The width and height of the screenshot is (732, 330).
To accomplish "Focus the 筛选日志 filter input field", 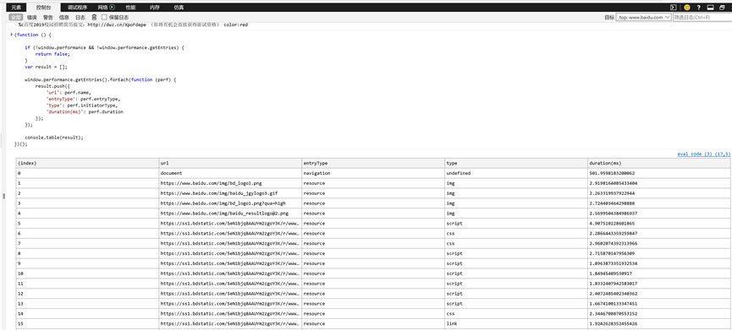I will pos(702,17).
